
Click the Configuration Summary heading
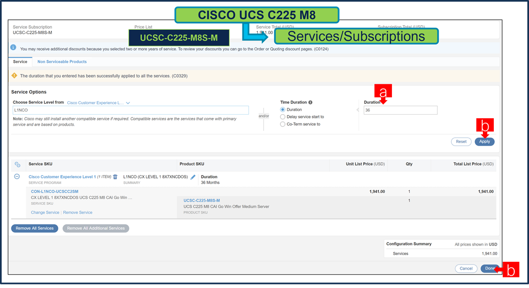pos(409,244)
